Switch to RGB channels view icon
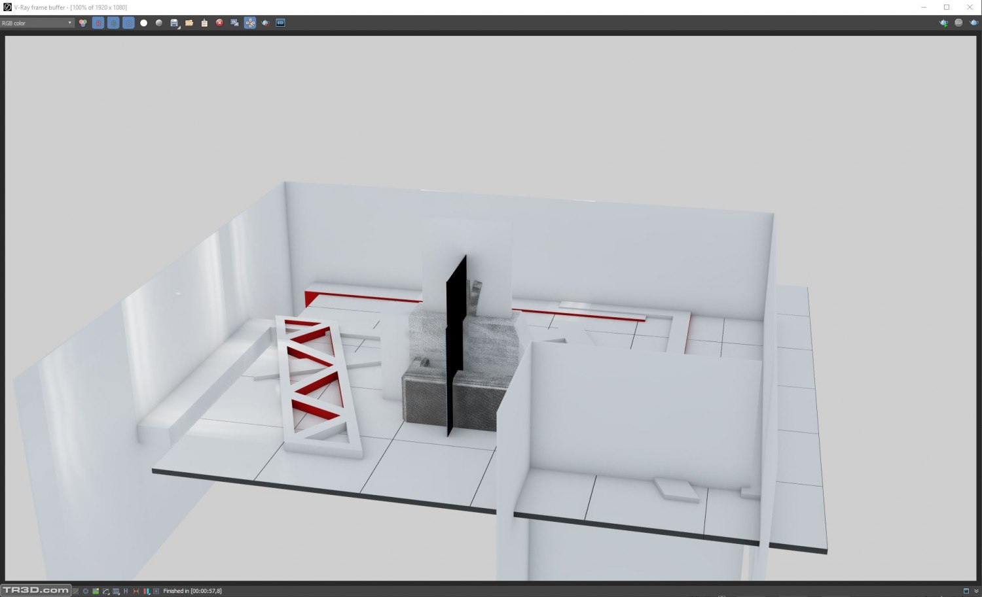The height and width of the screenshot is (597, 982). point(83,23)
